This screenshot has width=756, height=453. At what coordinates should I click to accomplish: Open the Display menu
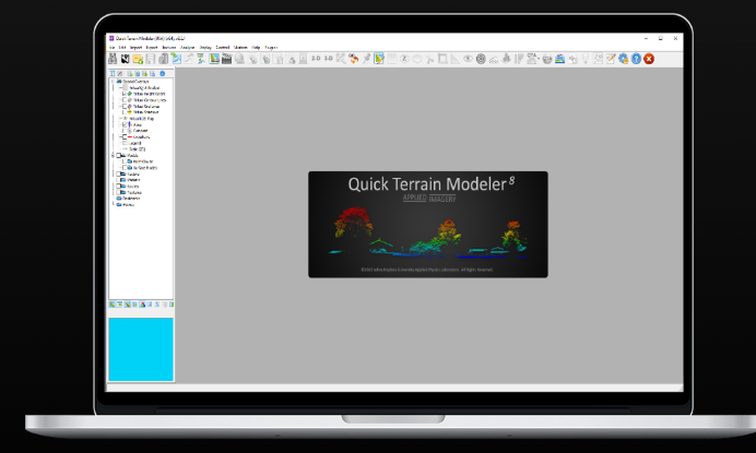click(206, 48)
